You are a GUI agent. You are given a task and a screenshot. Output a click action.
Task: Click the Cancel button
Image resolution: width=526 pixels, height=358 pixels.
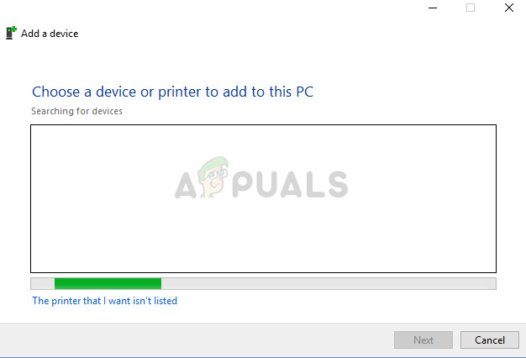(489, 340)
